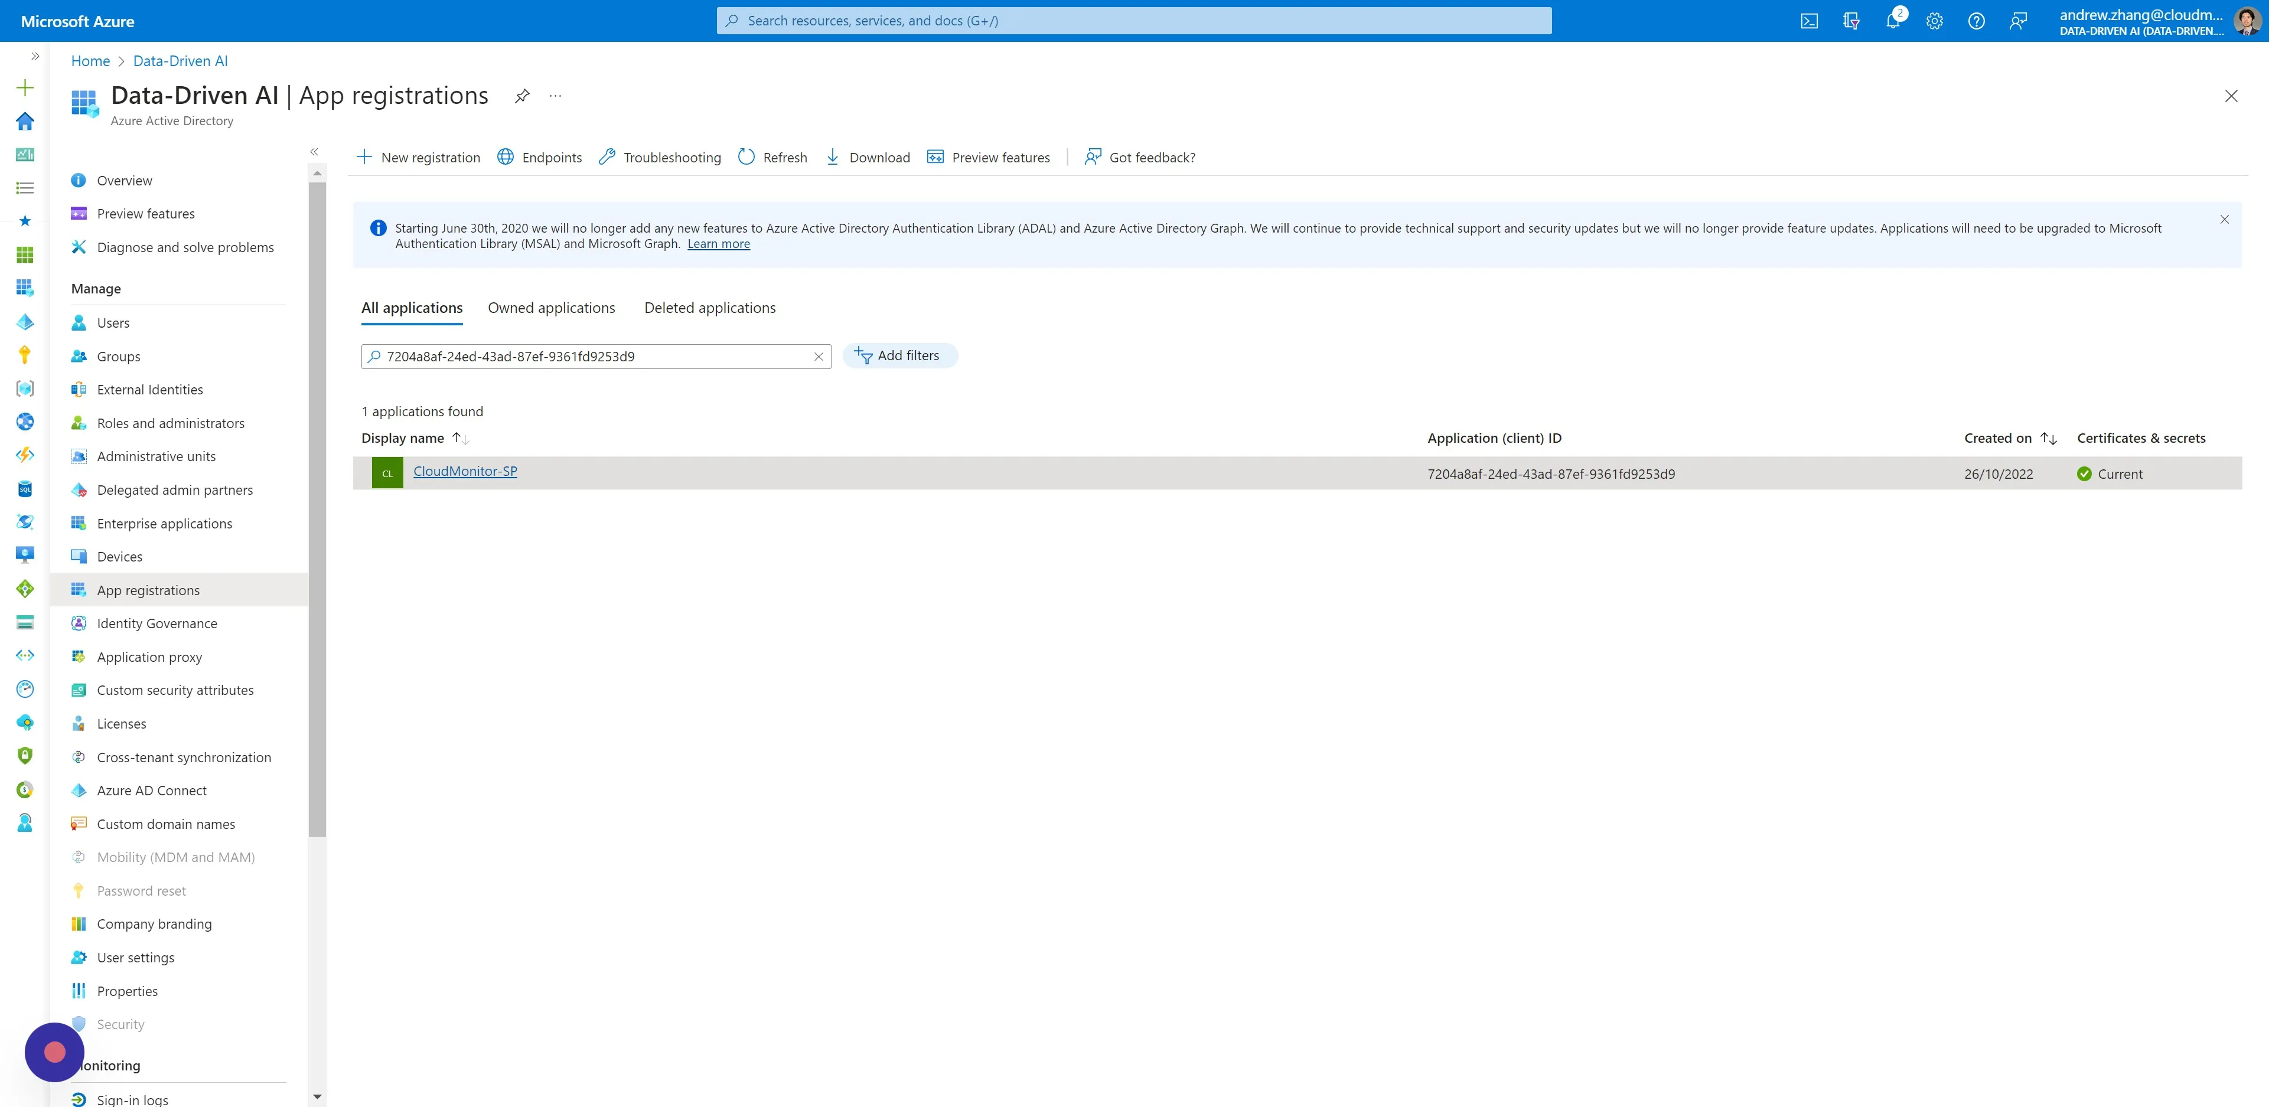The image size is (2269, 1107).
Task: Click Got feedback?
Action: [x=1140, y=158]
